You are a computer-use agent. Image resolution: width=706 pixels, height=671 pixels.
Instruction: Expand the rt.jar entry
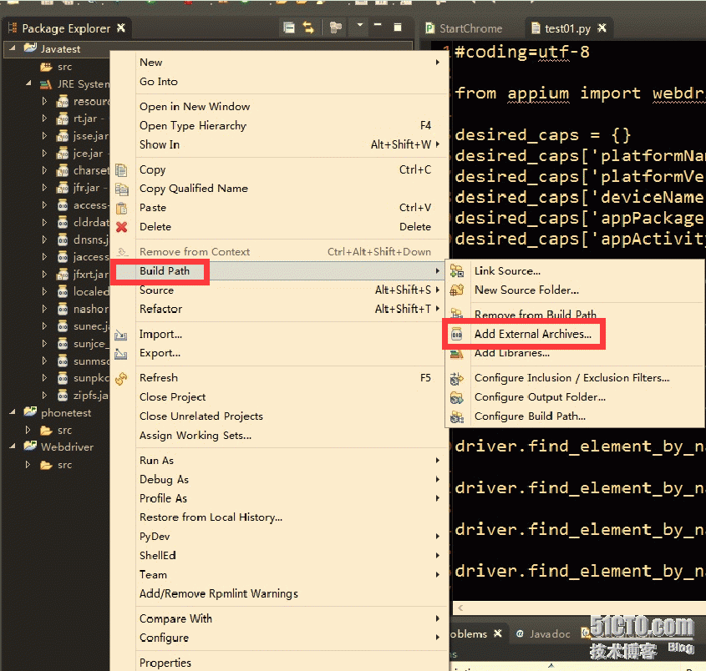coord(44,119)
